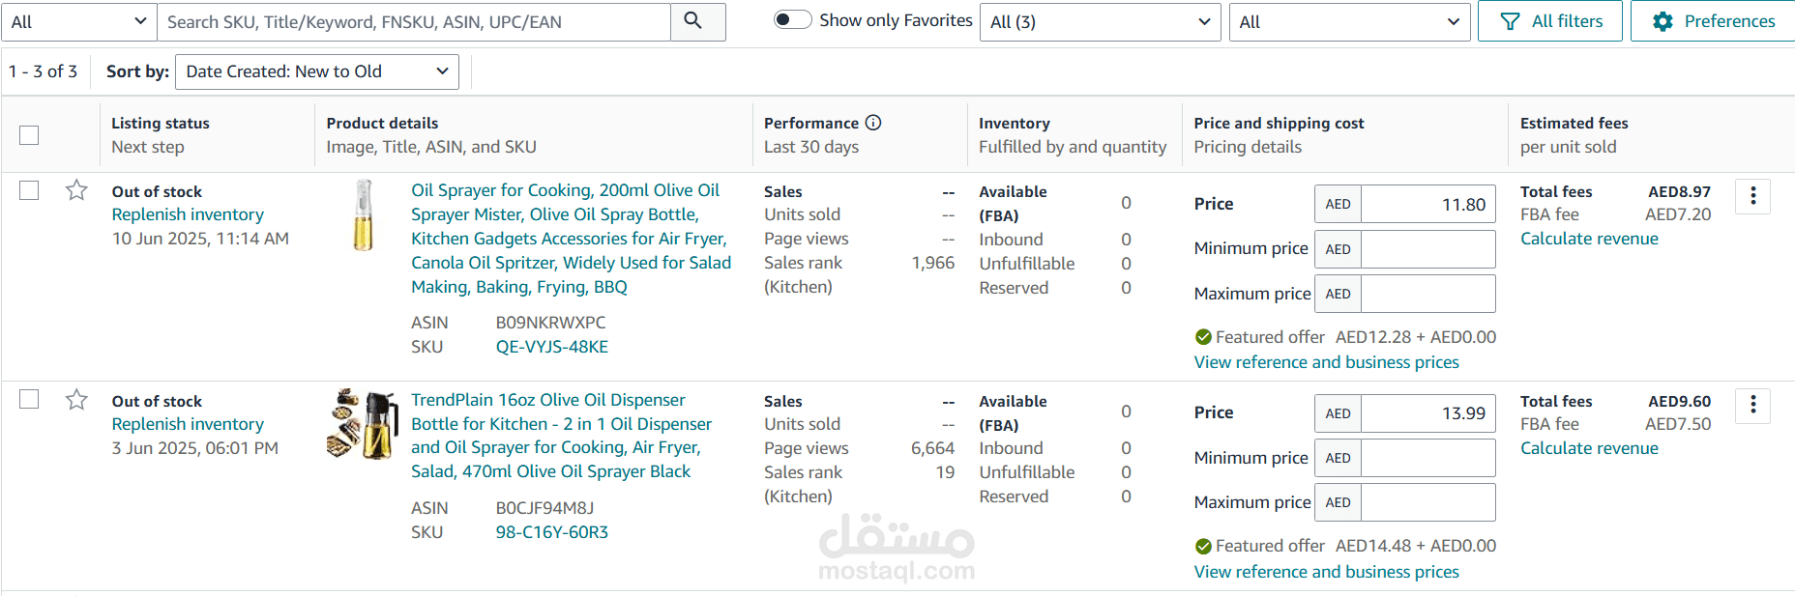Open the Preferences button

(x=1713, y=21)
